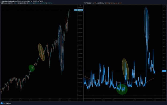The image size is (167, 105).
Task: Click the SPX symbol legend above left chart
Action: coord(26,3)
